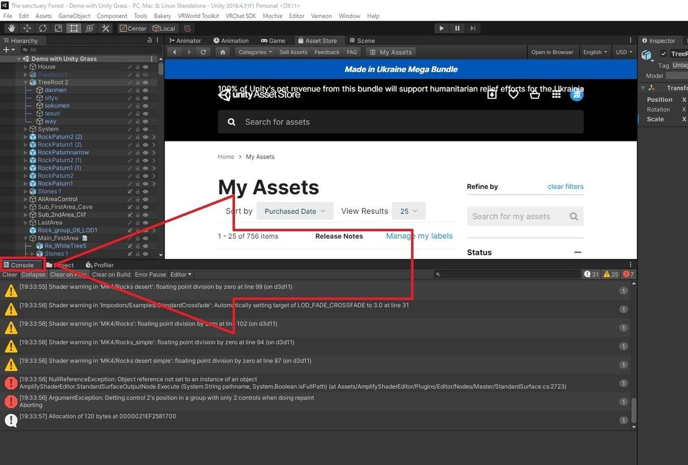Open downloads icon in Asset Store header
The width and height of the screenshot is (688, 465).
[x=492, y=94]
